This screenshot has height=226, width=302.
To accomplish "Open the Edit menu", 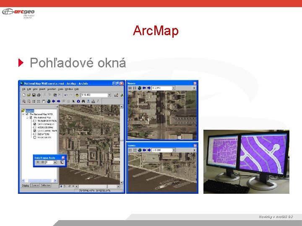I will click(29, 89).
